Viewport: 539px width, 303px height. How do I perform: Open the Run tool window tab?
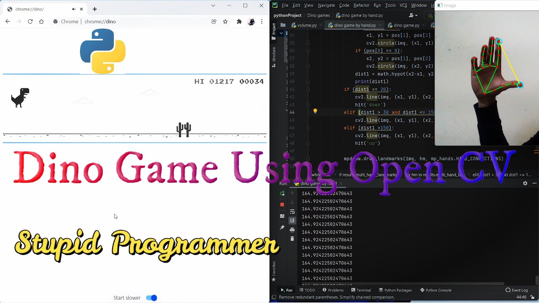click(x=287, y=290)
